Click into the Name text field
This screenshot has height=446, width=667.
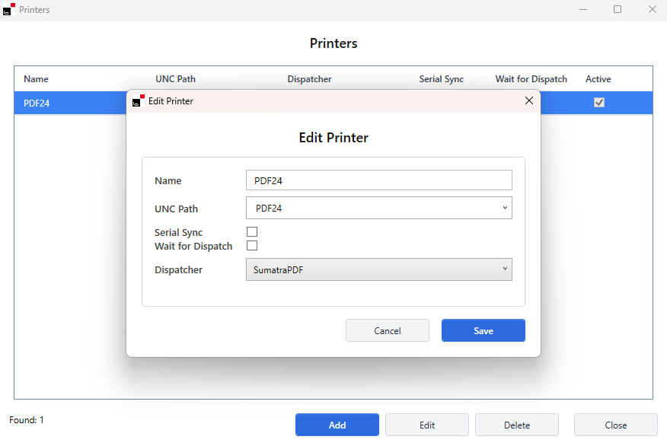[x=378, y=180]
